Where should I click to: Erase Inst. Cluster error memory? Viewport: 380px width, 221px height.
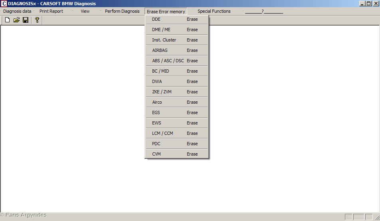(177, 40)
